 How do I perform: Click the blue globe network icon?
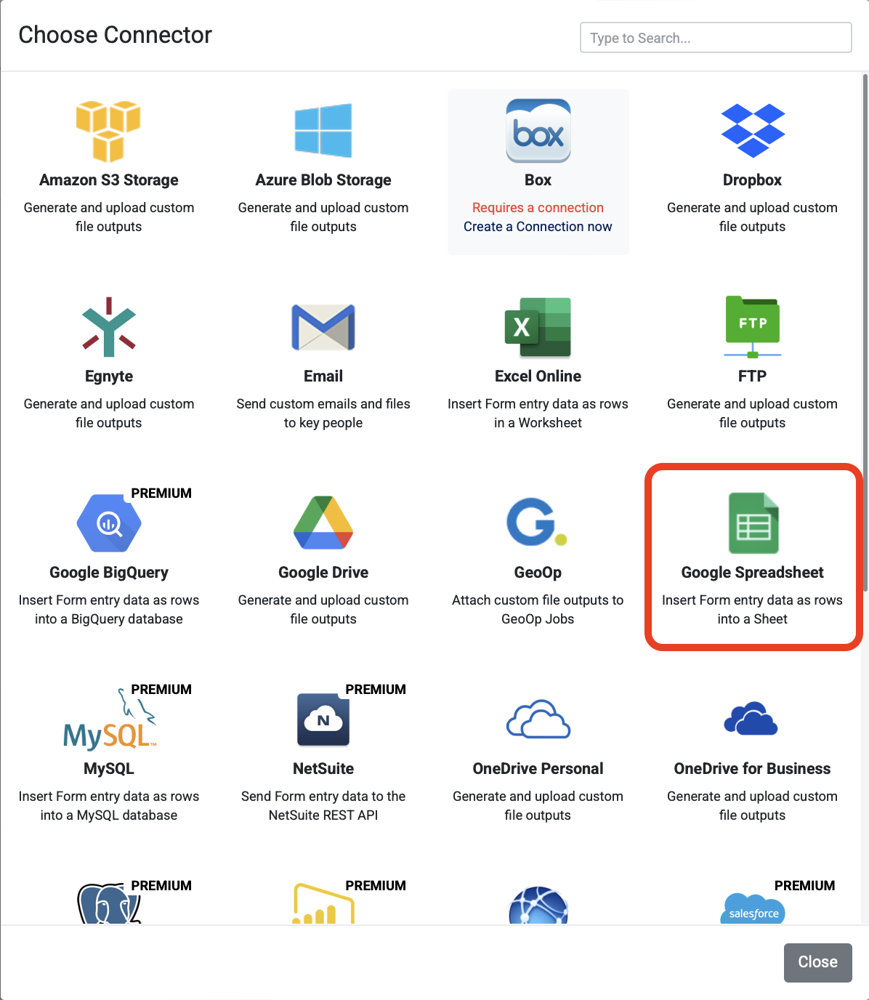pyautogui.click(x=538, y=906)
